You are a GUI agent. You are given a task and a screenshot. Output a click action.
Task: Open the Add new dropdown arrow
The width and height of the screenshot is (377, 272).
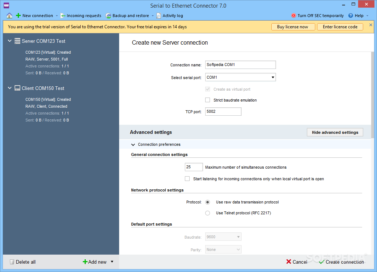pyautogui.click(x=112, y=262)
